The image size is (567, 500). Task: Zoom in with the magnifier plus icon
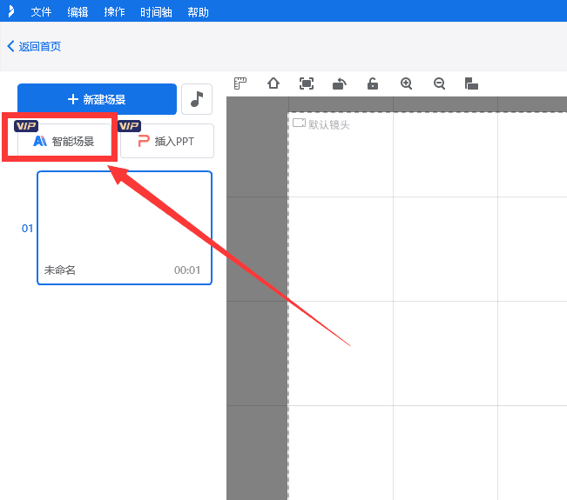[x=406, y=83]
